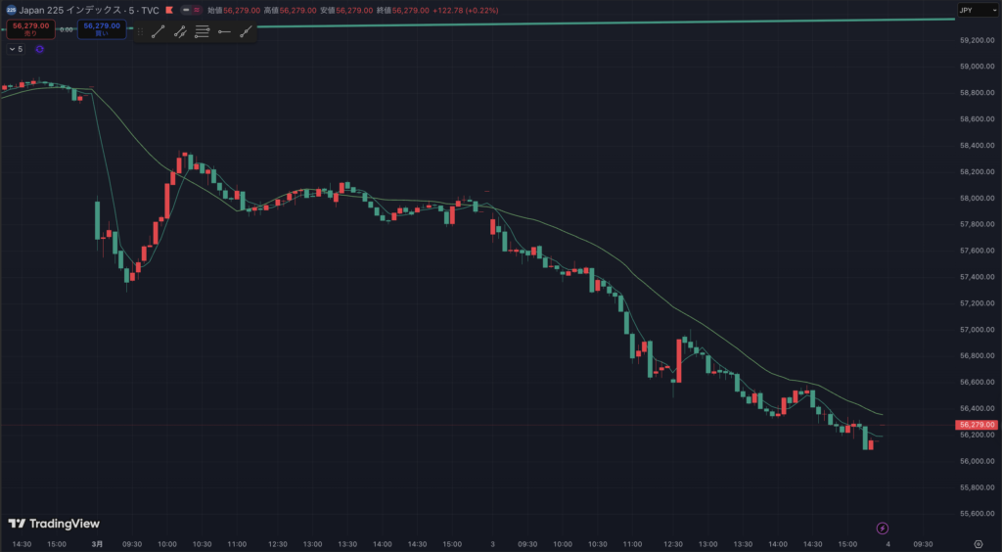Open time axis settings gear icon
The height and width of the screenshot is (552, 1002).
coord(978,543)
